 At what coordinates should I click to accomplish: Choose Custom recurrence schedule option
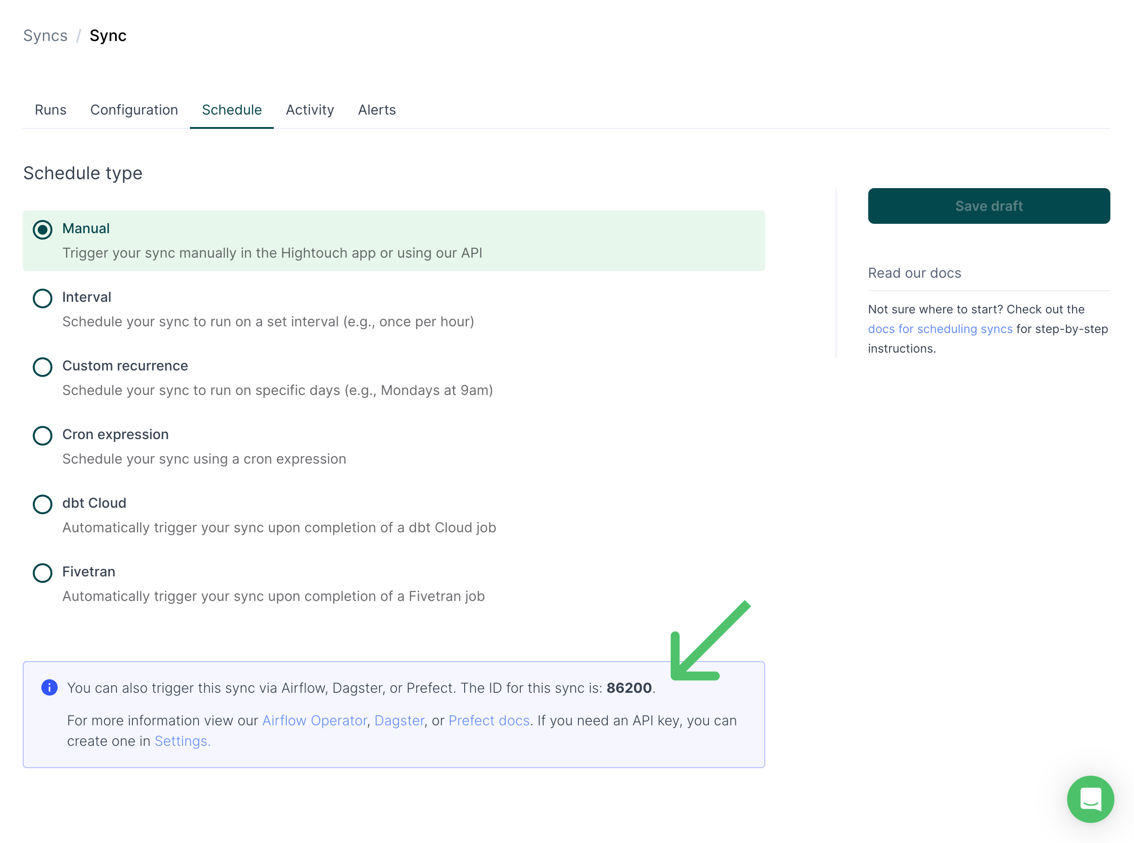(x=43, y=367)
